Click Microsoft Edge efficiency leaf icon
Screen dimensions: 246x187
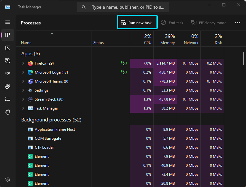[124, 72]
